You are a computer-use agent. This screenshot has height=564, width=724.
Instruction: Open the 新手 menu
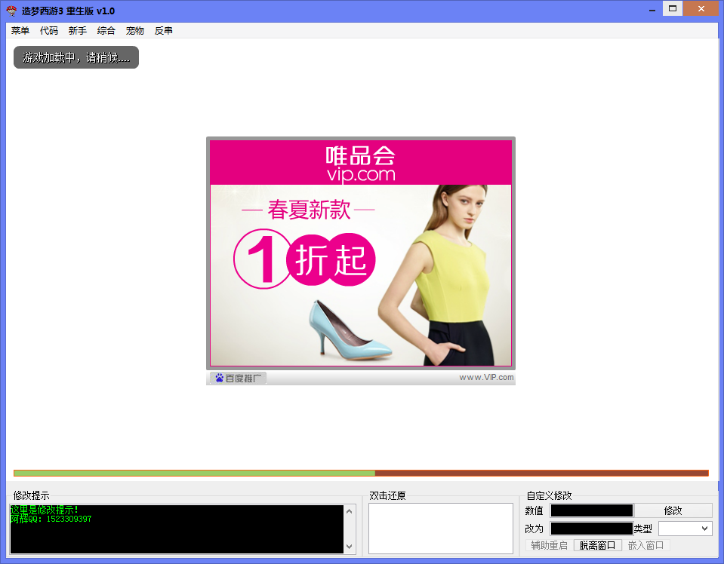tap(78, 31)
